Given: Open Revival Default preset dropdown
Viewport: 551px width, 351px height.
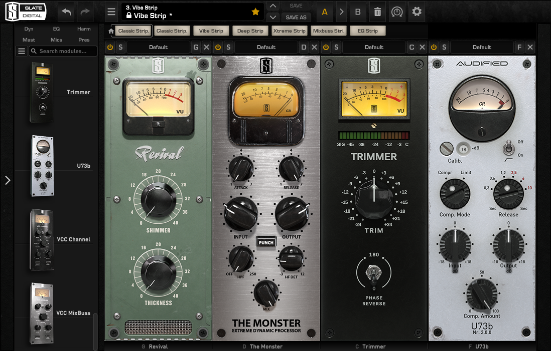Looking at the screenshot, I should pyautogui.click(x=158, y=47).
